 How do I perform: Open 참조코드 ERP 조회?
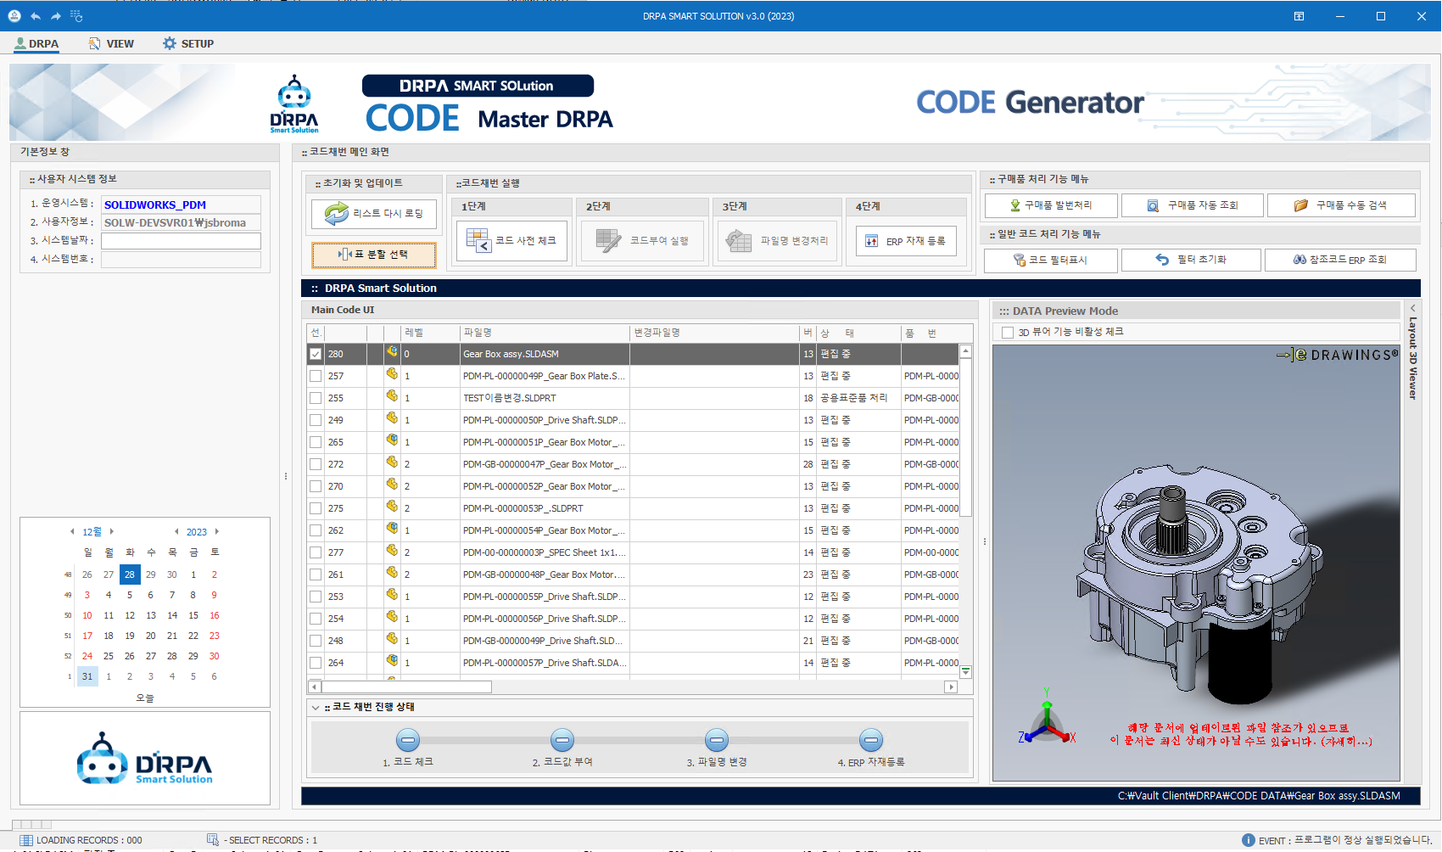click(1340, 260)
